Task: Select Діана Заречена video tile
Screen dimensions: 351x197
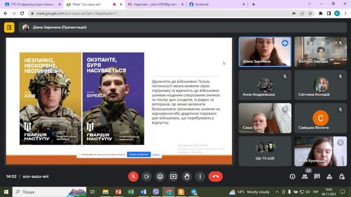Action: tap(265, 52)
